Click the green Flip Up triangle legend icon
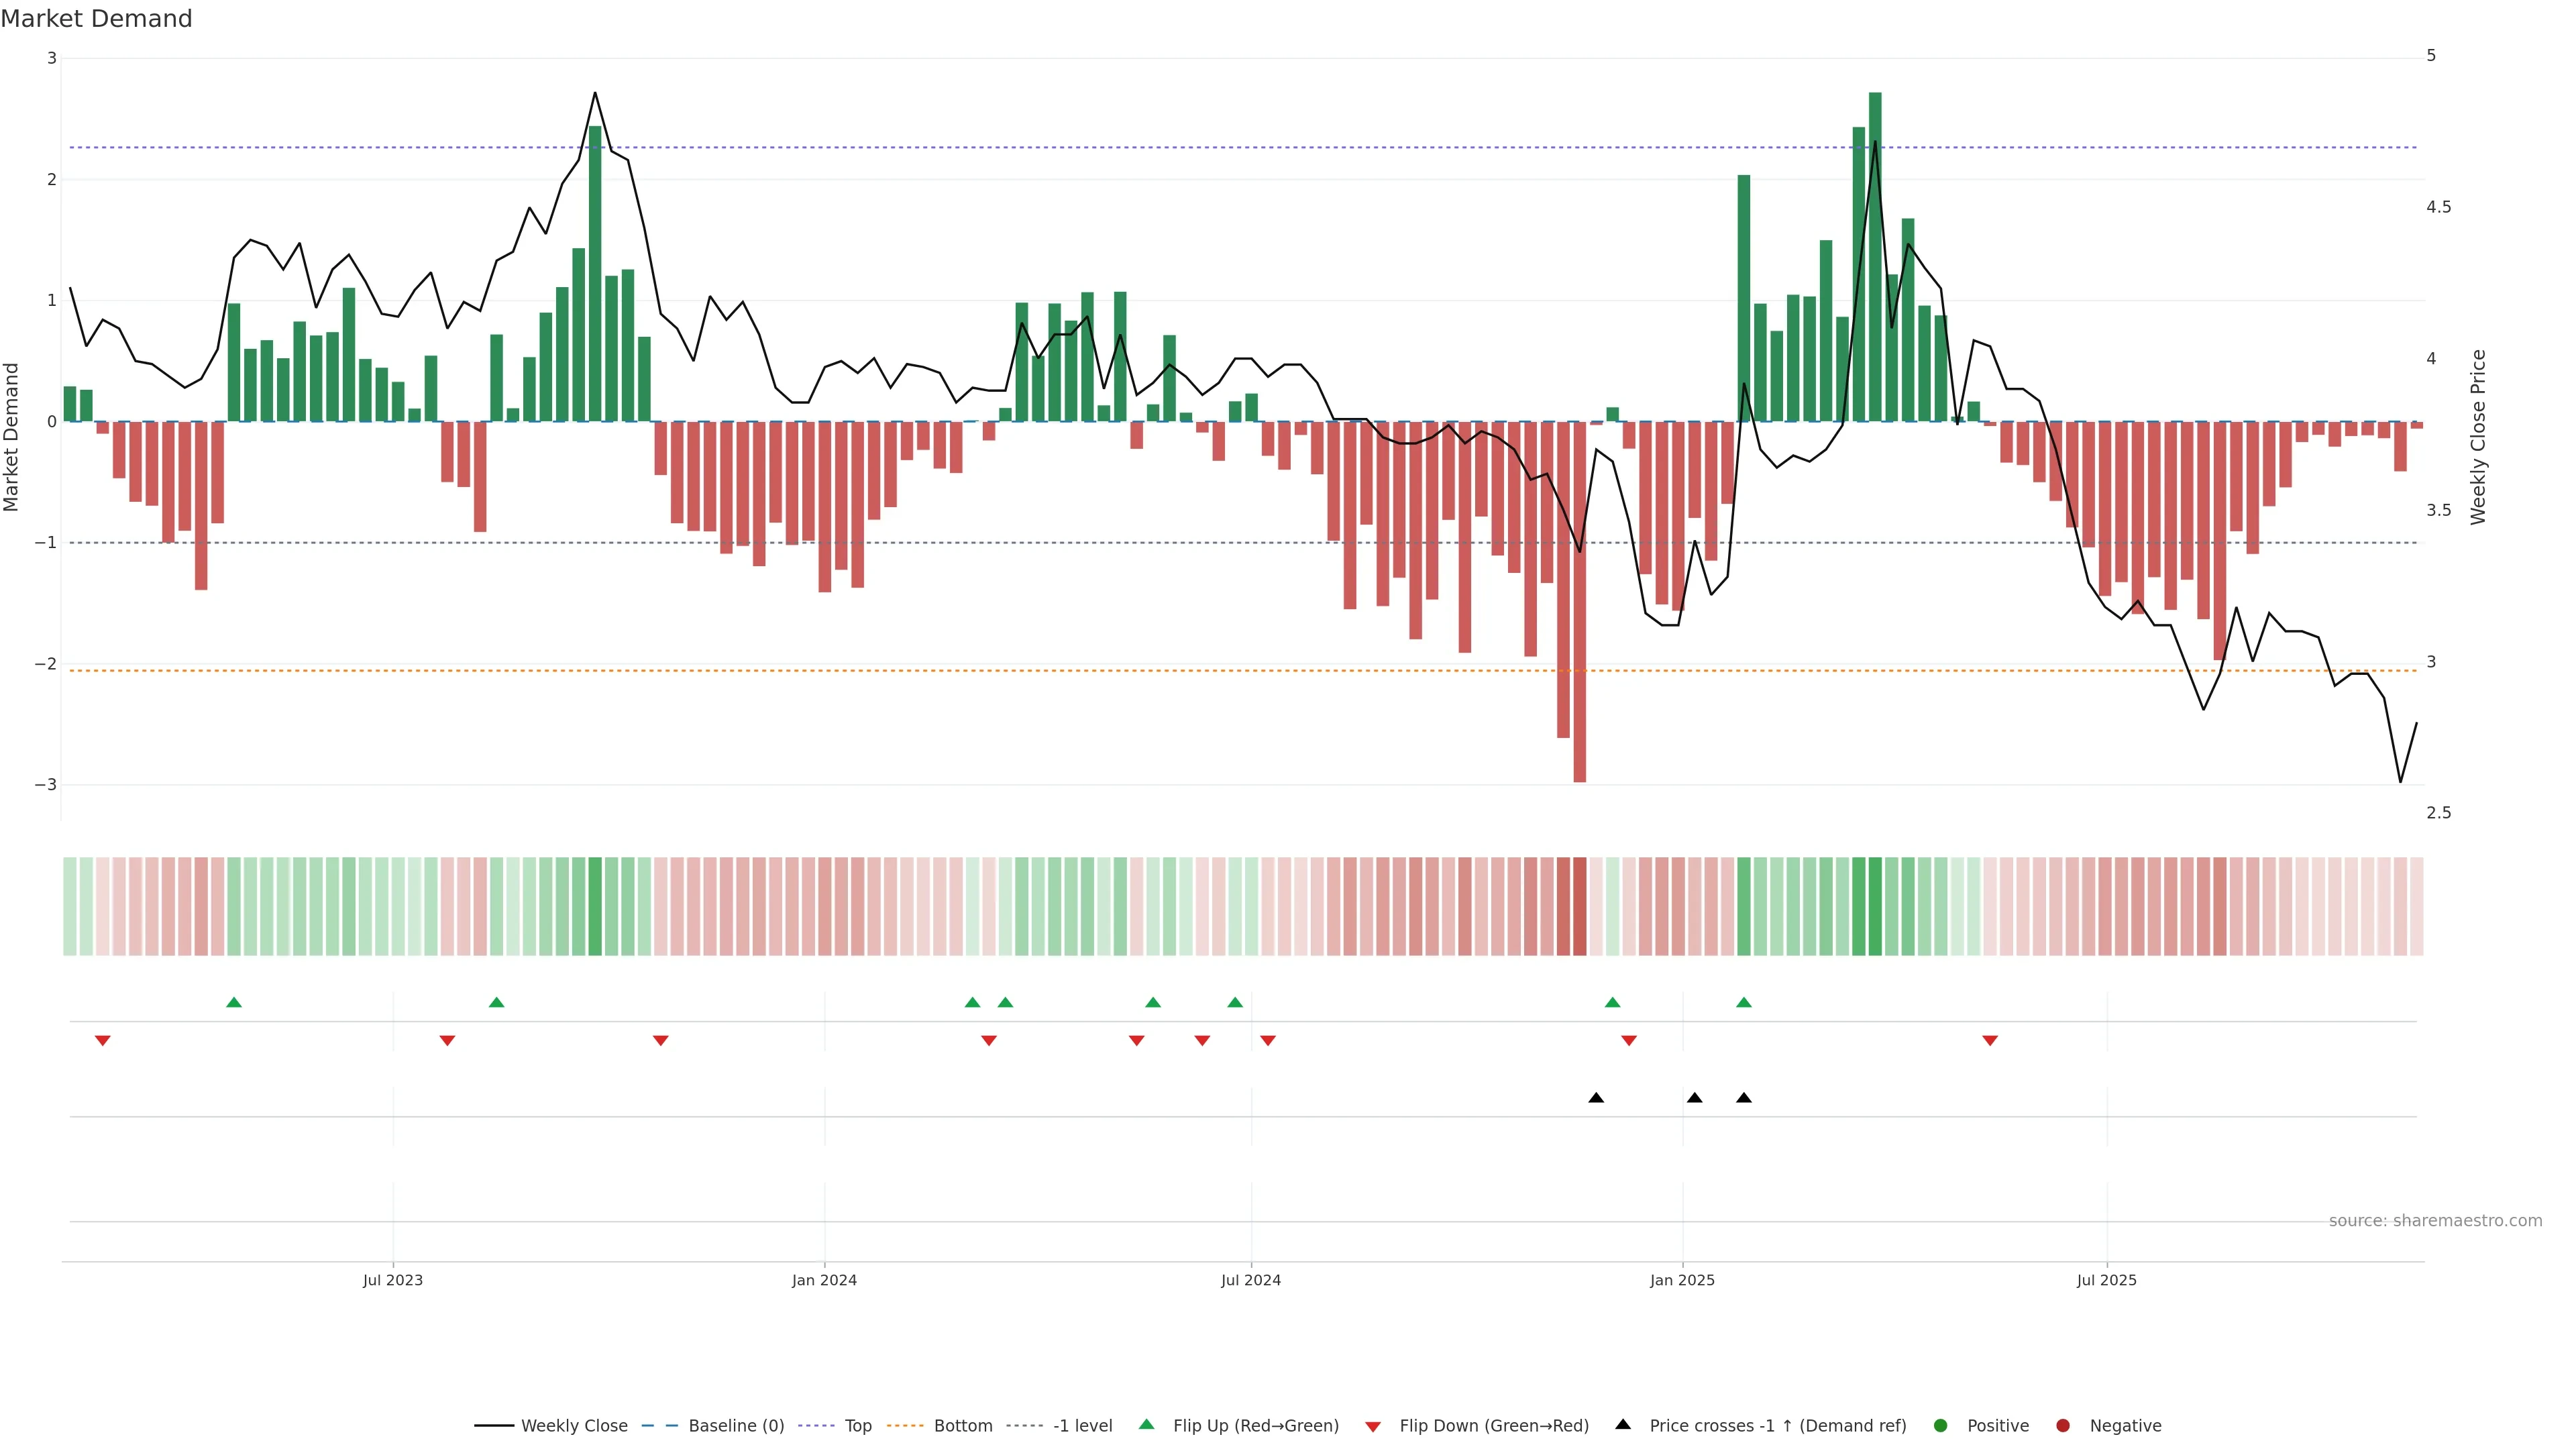Screen dimensions: 2576x1449 pos(1147,1425)
